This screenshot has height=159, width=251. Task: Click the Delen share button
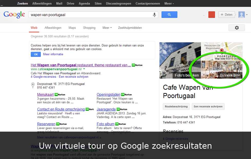point(226,15)
